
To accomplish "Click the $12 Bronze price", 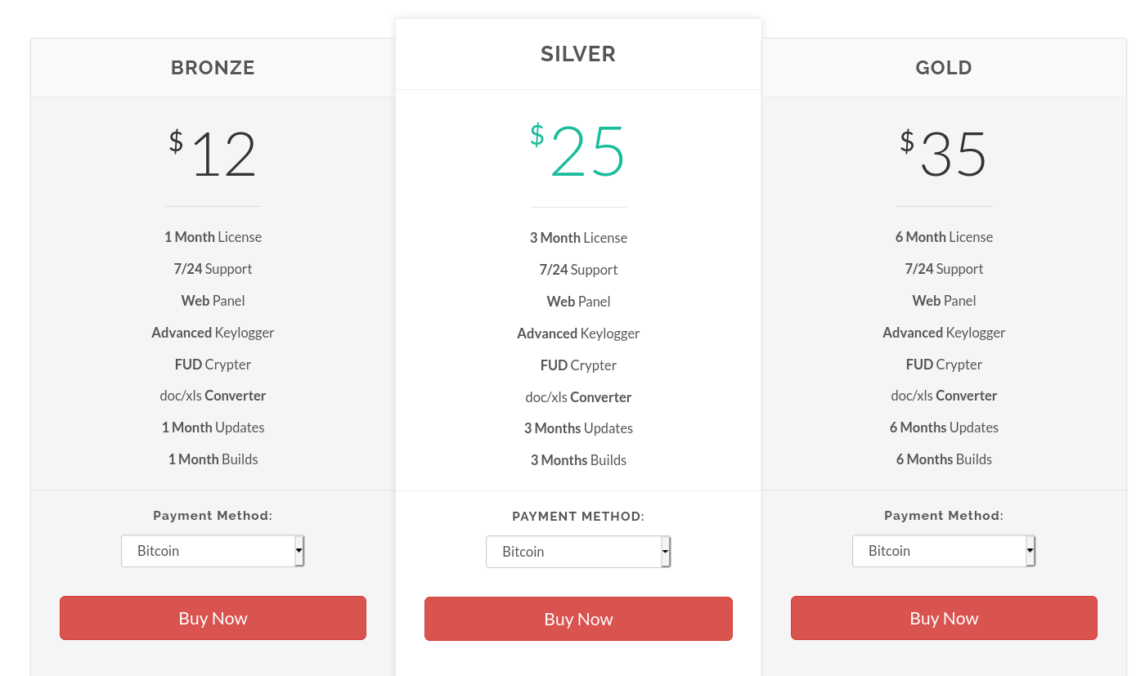I will click(x=213, y=151).
